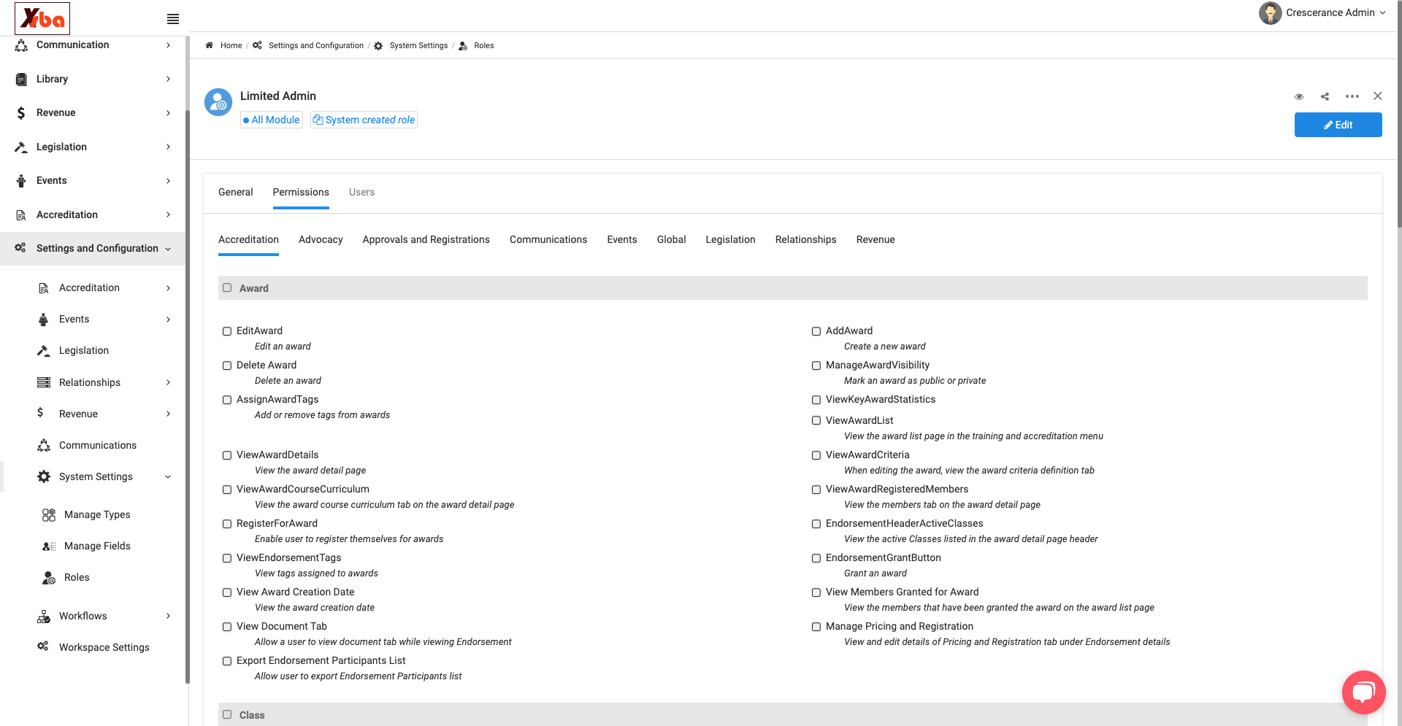
Task: Open the chat support bubble
Action: (x=1363, y=692)
